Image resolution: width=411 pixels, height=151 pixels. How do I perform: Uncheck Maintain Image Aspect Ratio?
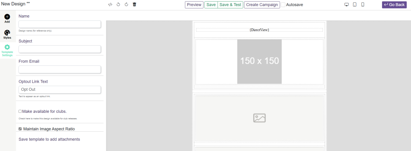coord(20,129)
